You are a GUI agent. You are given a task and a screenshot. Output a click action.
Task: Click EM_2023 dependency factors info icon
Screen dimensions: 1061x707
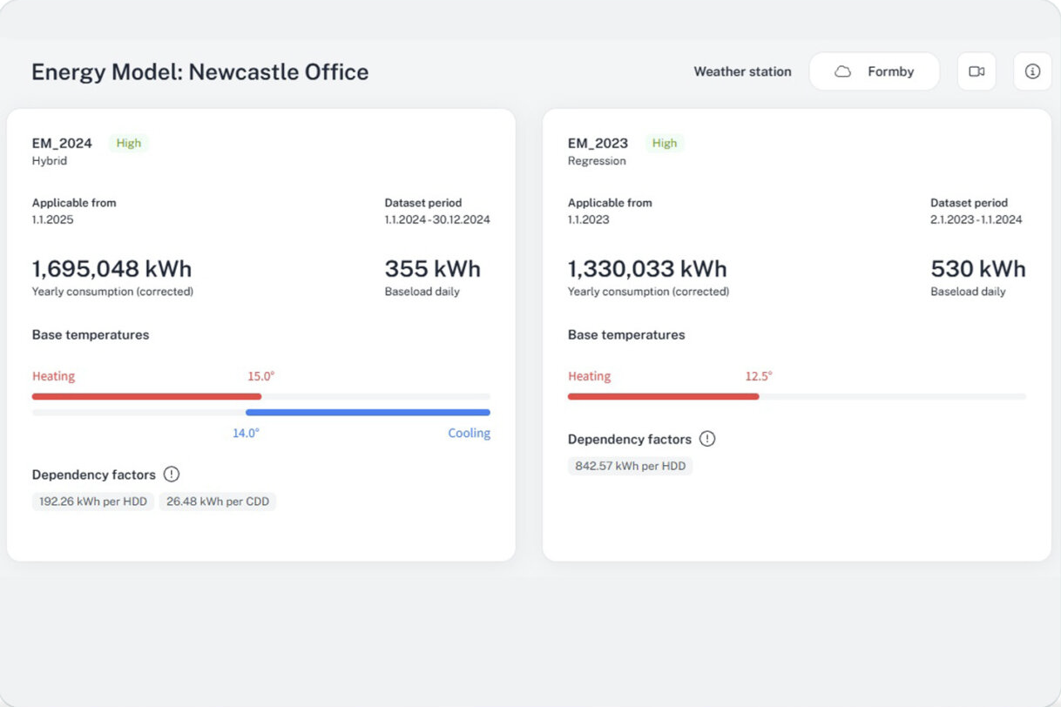(707, 439)
